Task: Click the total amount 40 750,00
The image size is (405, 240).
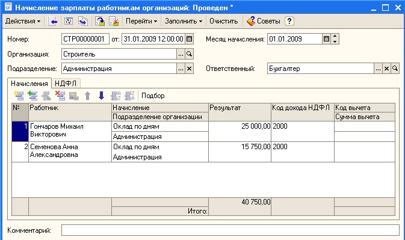Action: point(256,202)
